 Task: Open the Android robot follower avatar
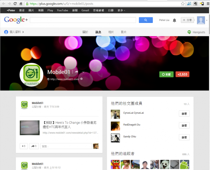click(x=184, y=164)
